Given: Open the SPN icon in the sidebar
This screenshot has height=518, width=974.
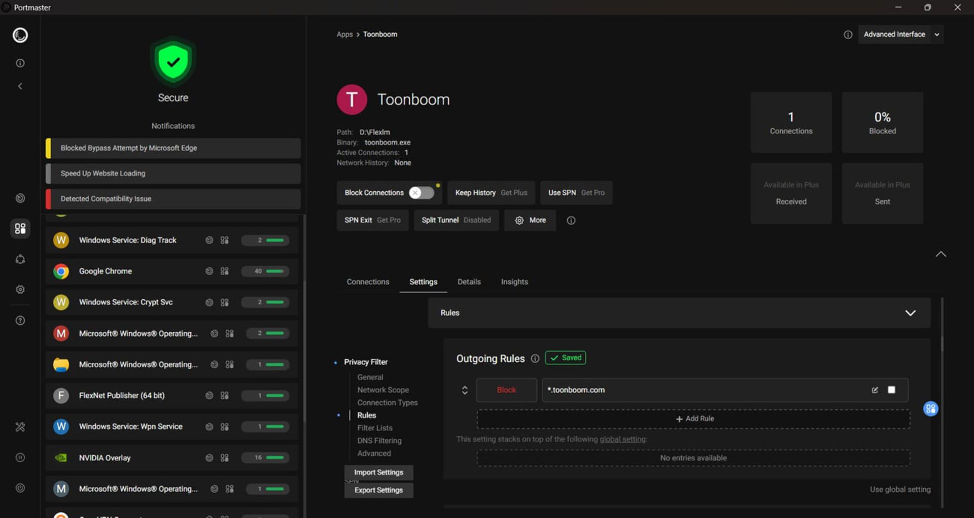Looking at the screenshot, I should click(20, 259).
